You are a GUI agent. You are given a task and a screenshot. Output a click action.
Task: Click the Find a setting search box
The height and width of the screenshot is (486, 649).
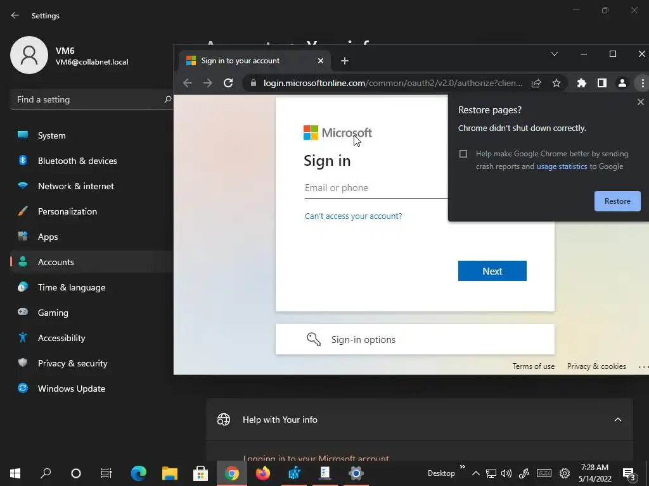(91, 99)
